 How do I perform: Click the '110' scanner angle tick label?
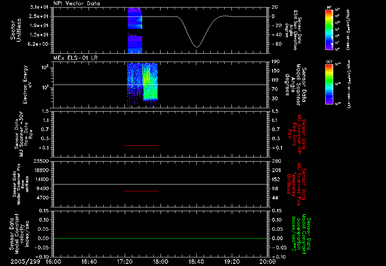click(276, 80)
